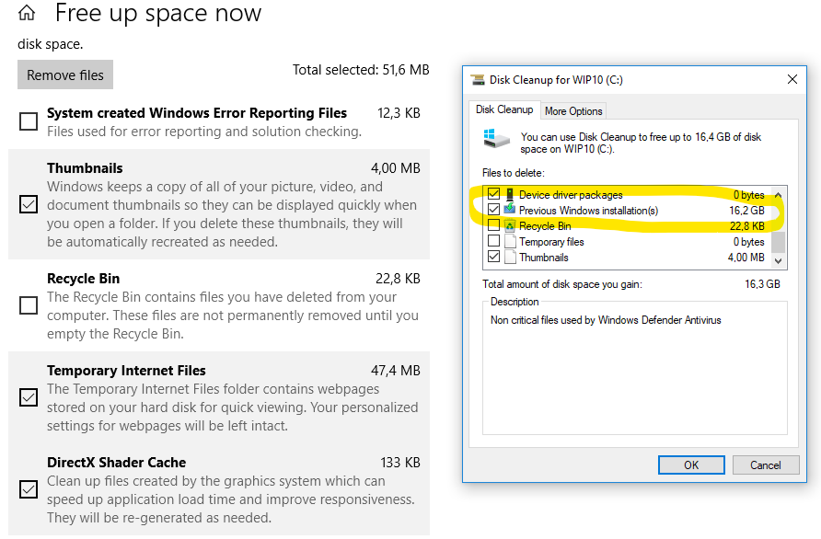Click the 47,4 MB size value
The width and height of the screenshot is (821, 539).
coord(396,371)
